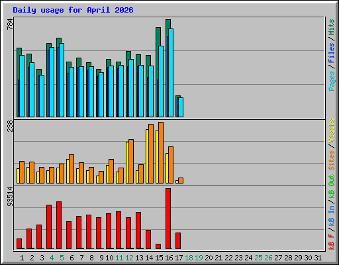Click the Files legend label
Screen dimensions: 339x265
(x=332, y=52)
